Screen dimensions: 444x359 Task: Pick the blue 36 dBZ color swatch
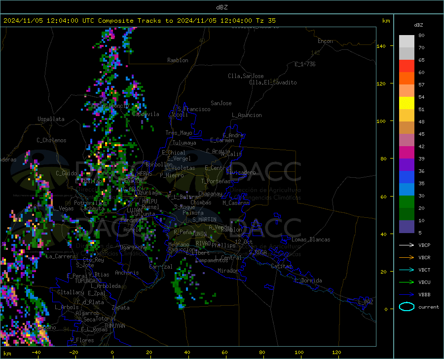click(407, 177)
